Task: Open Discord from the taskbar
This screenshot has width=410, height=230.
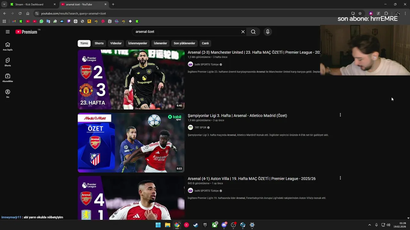Action: 224,225
